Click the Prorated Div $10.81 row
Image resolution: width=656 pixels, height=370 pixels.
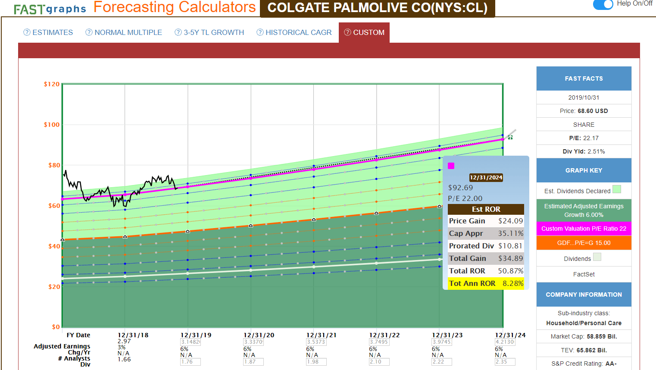coord(486,246)
